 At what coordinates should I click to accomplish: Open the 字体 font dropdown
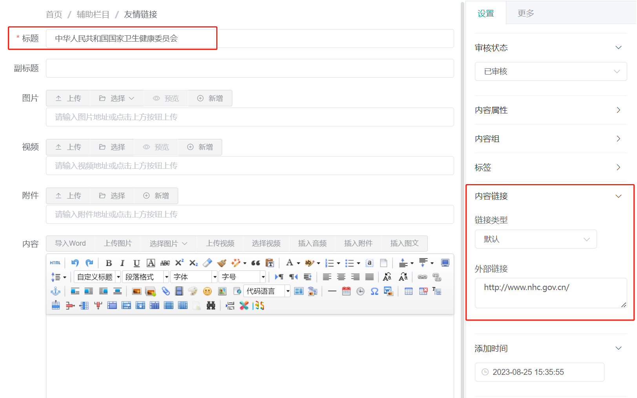193,277
